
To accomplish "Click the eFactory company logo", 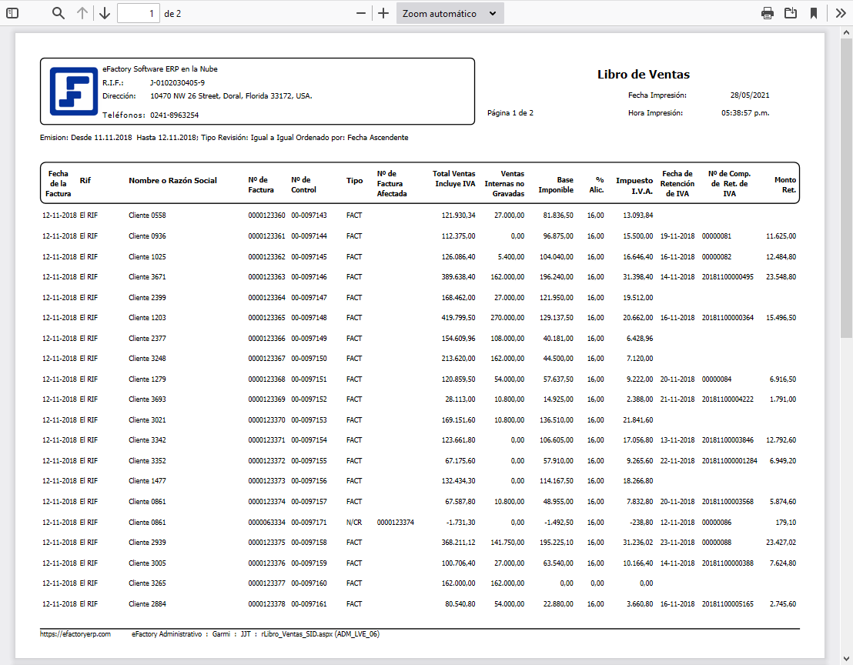I will click(74, 92).
